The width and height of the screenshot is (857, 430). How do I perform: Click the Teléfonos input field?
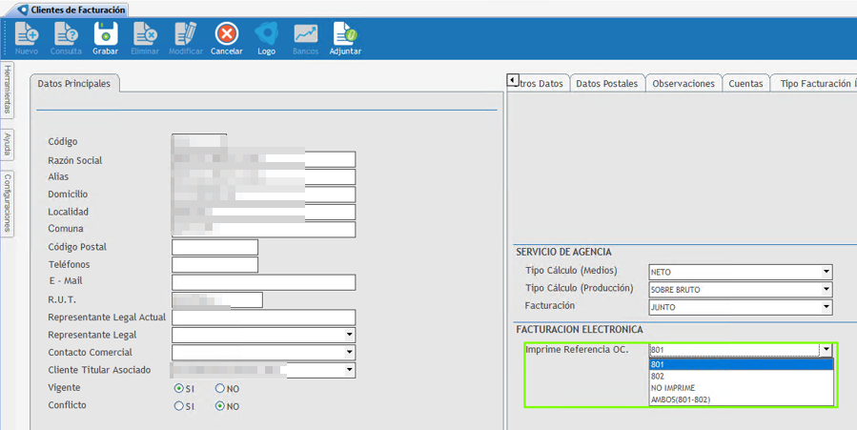[214, 264]
